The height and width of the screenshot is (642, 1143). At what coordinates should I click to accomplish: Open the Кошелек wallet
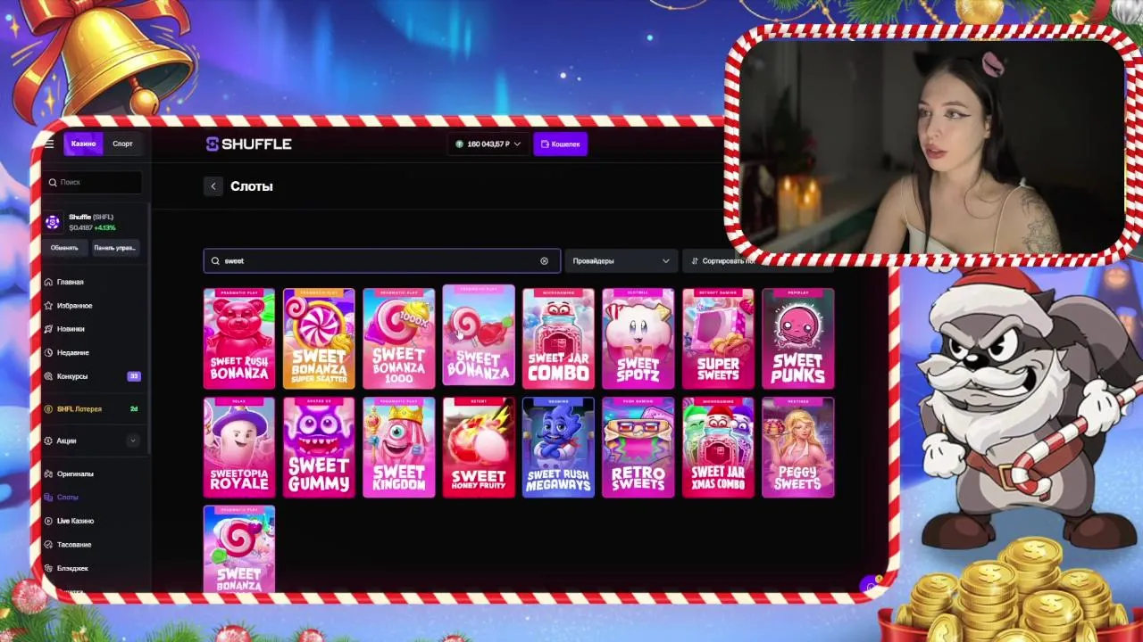tap(560, 144)
